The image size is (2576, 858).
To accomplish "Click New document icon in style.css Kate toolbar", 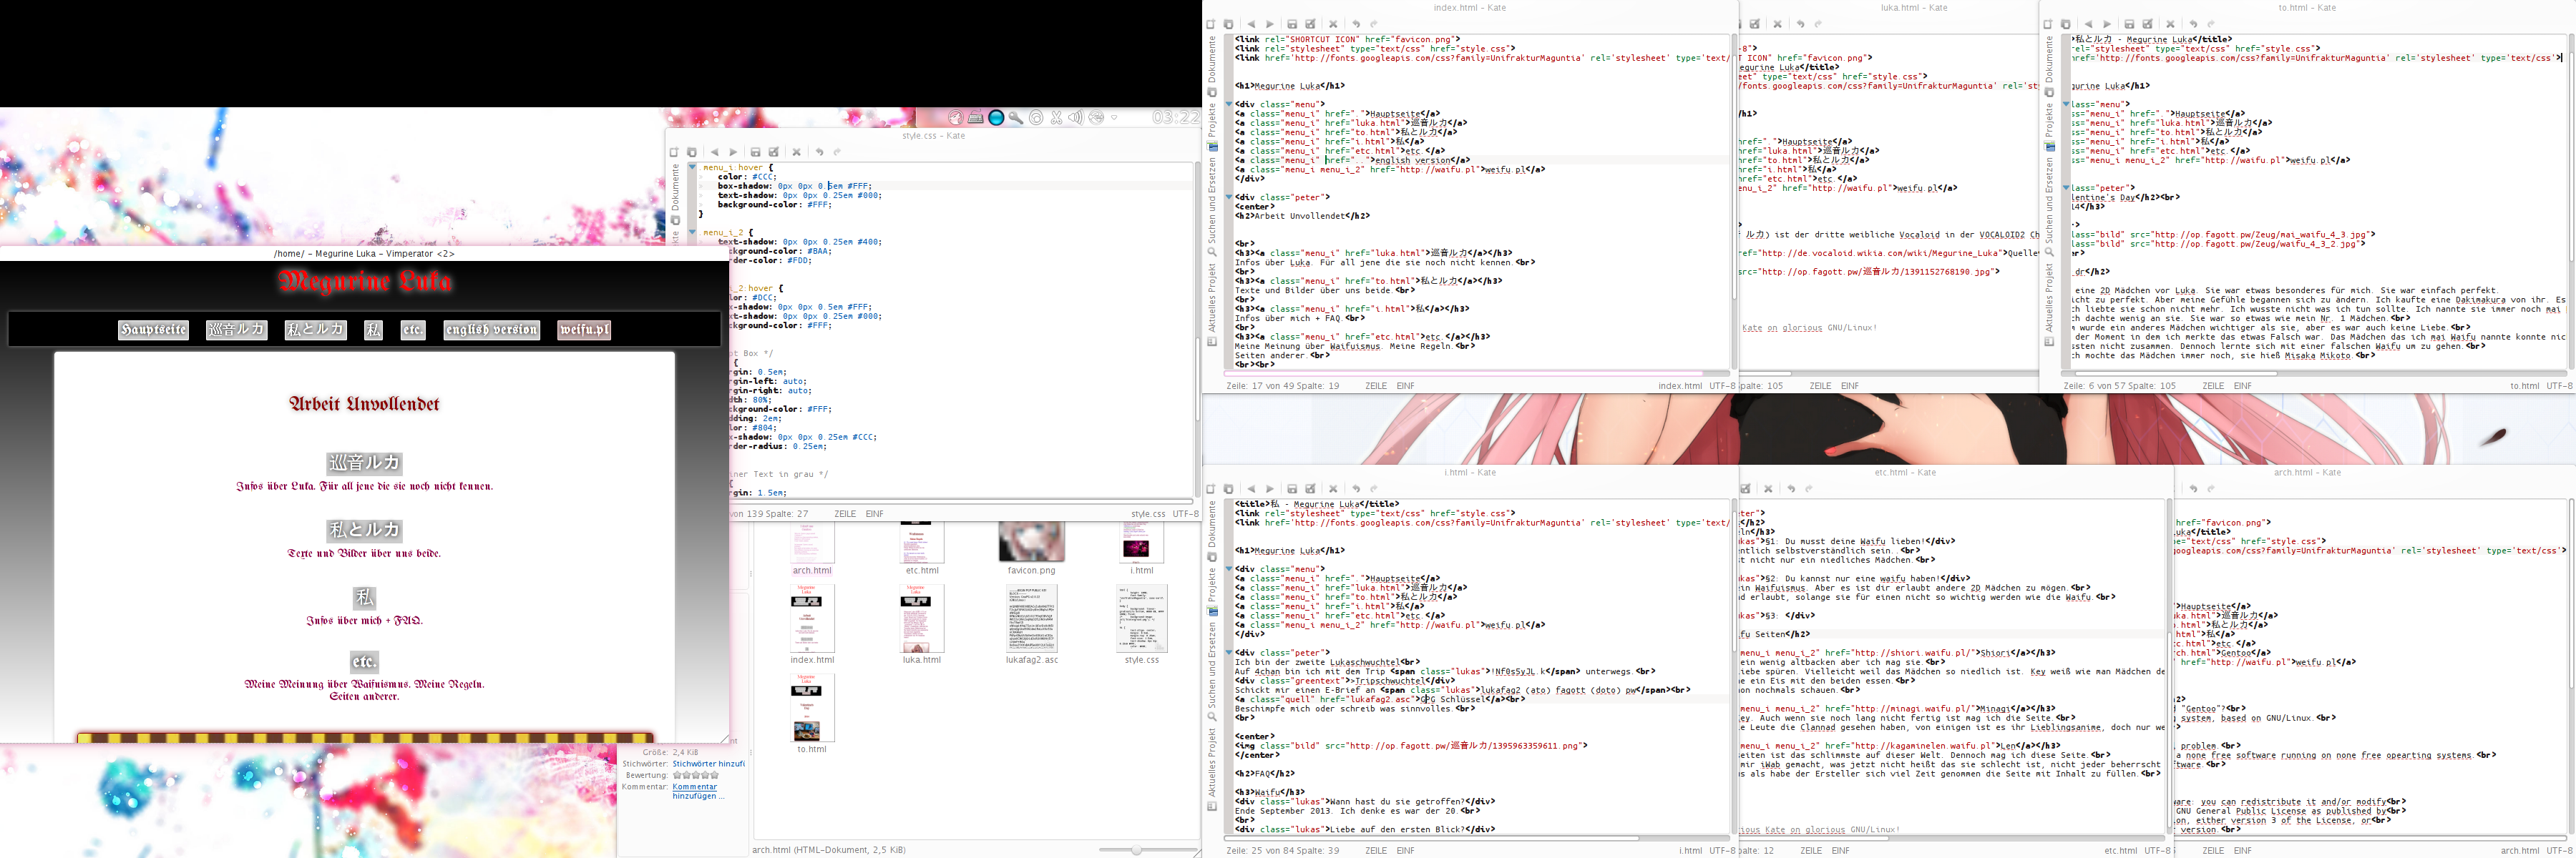I will 674,153.
